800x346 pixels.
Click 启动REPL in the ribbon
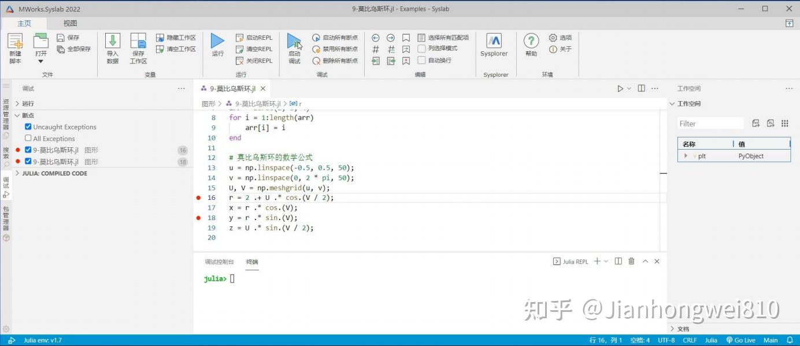[x=254, y=38]
